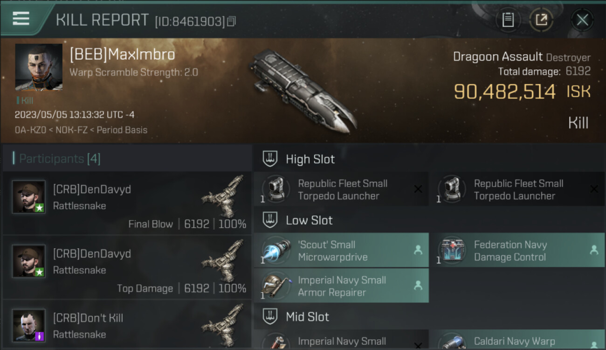Click the clipboard report icon

pyautogui.click(x=508, y=20)
